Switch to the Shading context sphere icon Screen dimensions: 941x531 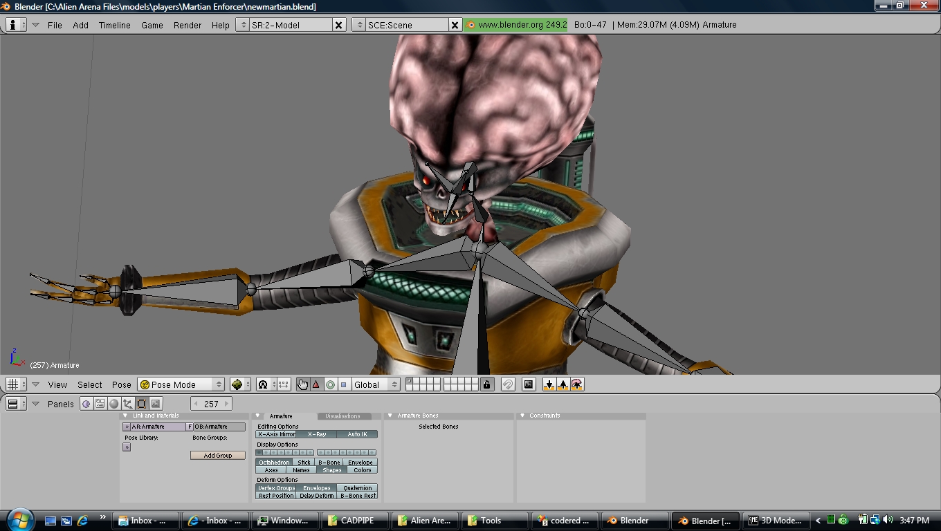click(113, 404)
